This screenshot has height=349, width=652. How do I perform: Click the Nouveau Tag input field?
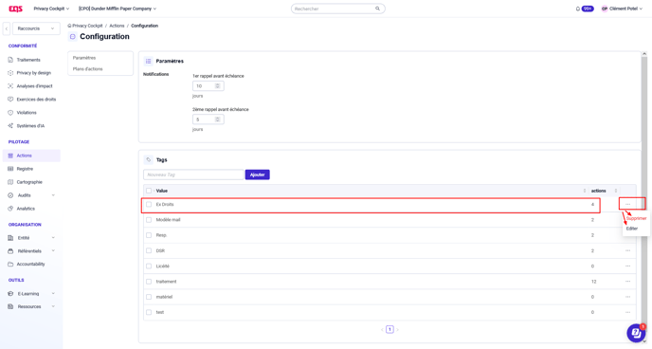(193, 174)
